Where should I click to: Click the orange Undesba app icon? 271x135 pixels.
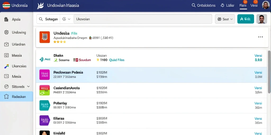tap(44, 37)
